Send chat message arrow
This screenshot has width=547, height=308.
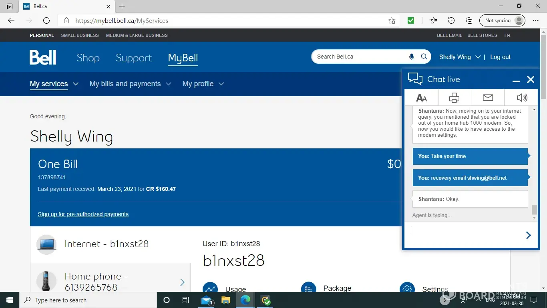(529, 235)
